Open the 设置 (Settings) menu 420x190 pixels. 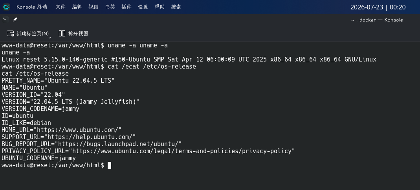[x=143, y=7]
